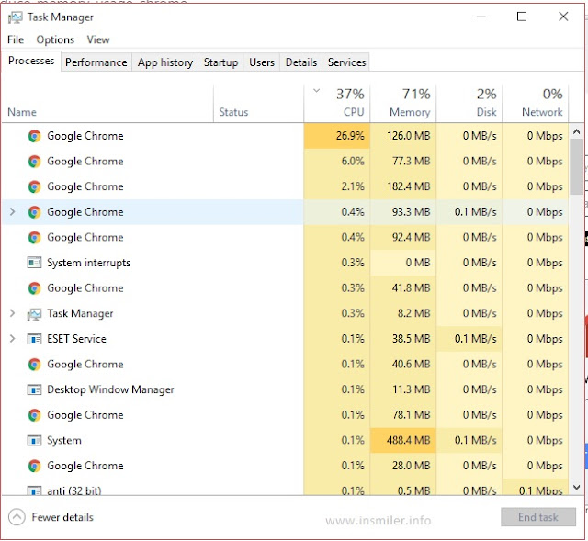Sort by the 37% CPU column header
Viewport: 588px width, 541px height.
click(337, 104)
